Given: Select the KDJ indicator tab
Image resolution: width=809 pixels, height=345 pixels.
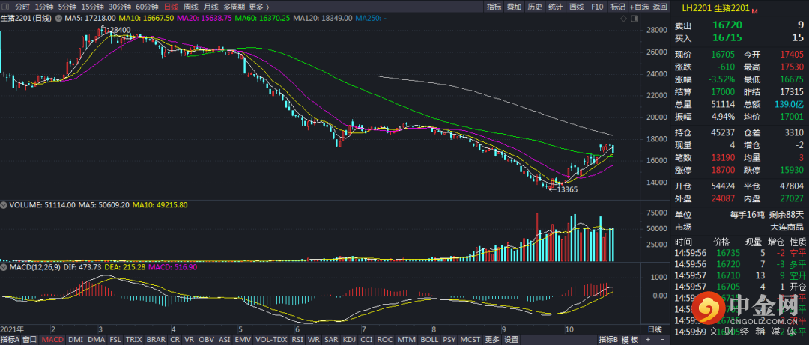Looking at the screenshot, I should [349, 339].
